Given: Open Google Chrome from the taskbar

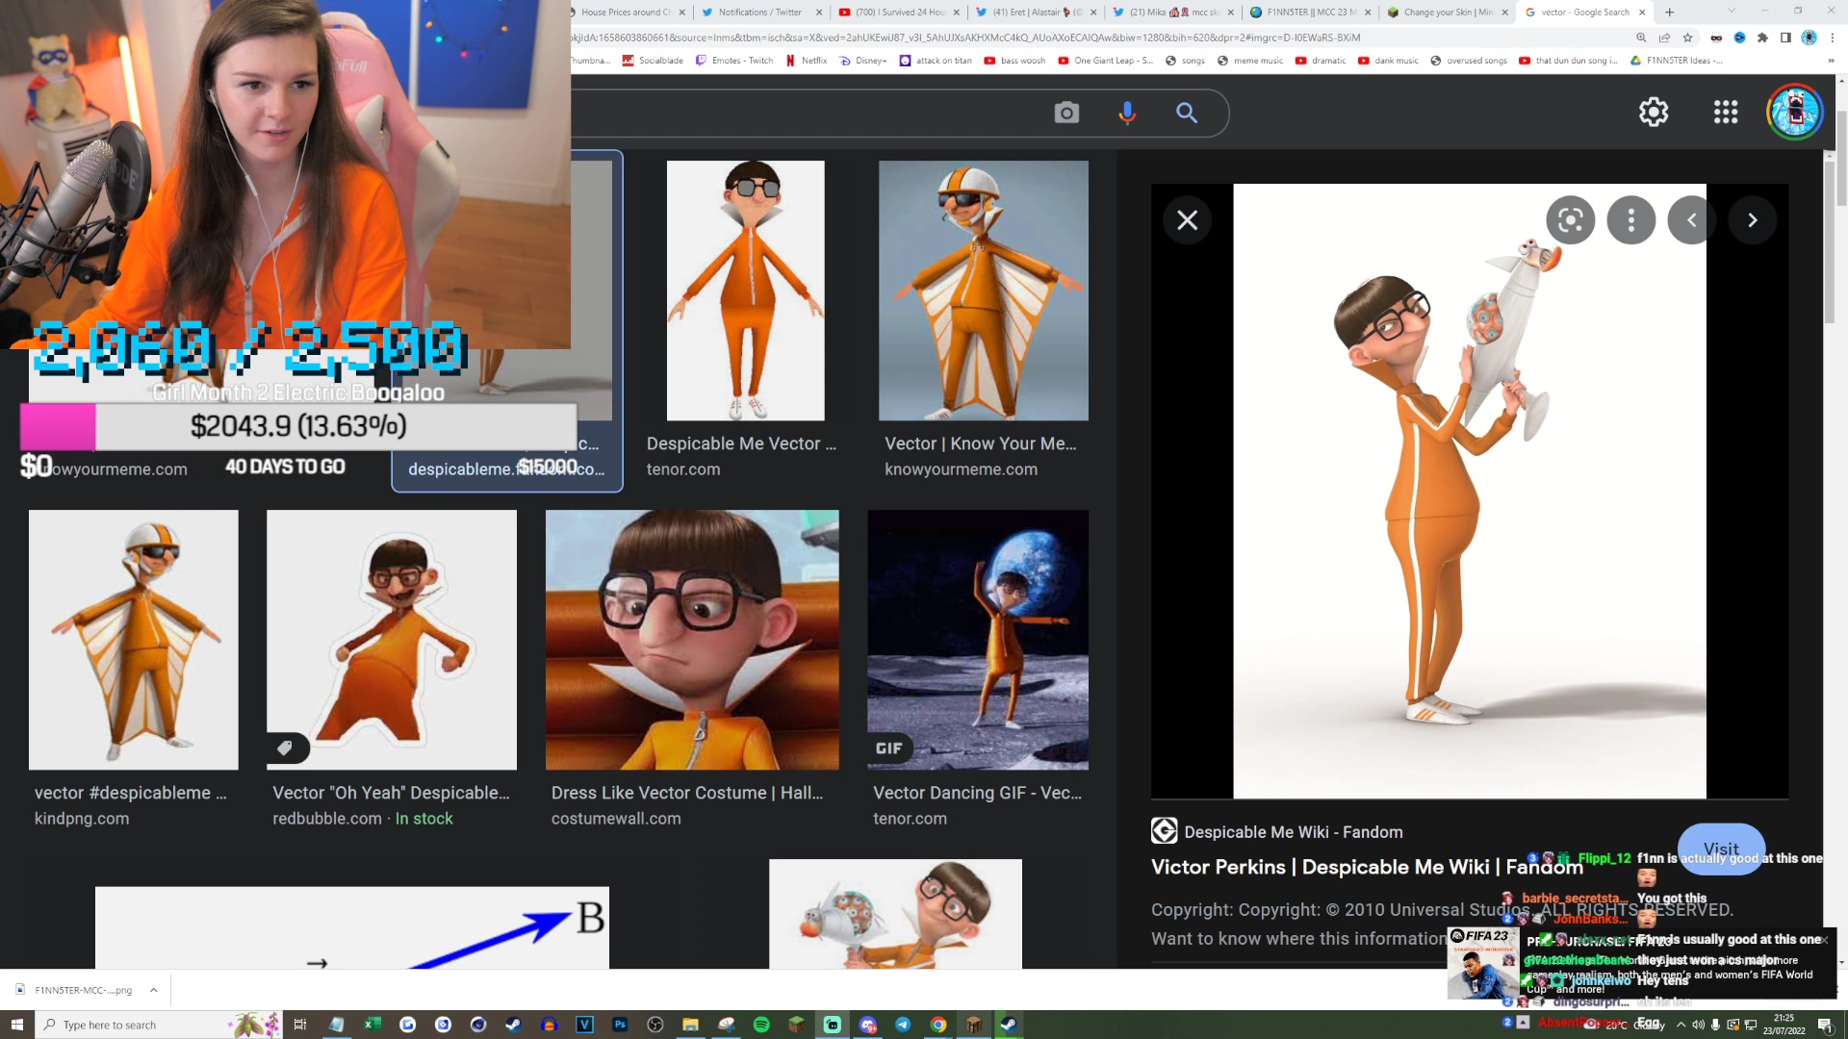Looking at the screenshot, I should [938, 1025].
